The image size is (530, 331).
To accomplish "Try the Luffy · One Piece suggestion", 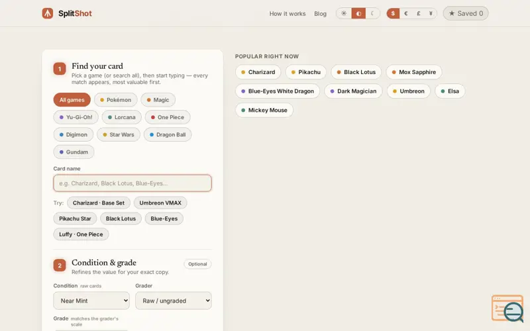I will tap(81, 234).
